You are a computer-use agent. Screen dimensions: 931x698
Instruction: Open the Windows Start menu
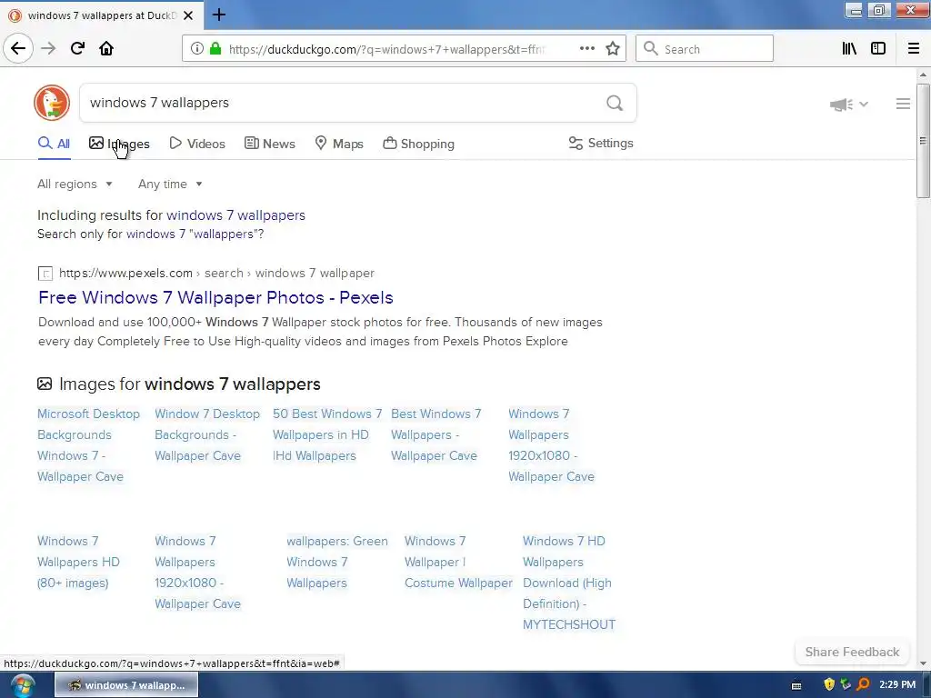(23, 685)
